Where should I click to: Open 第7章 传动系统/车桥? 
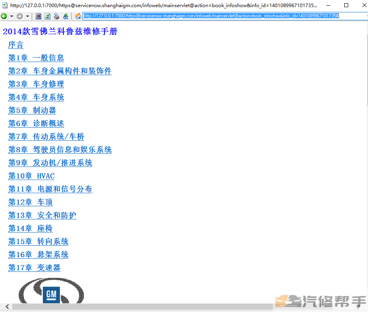click(x=46, y=136)
